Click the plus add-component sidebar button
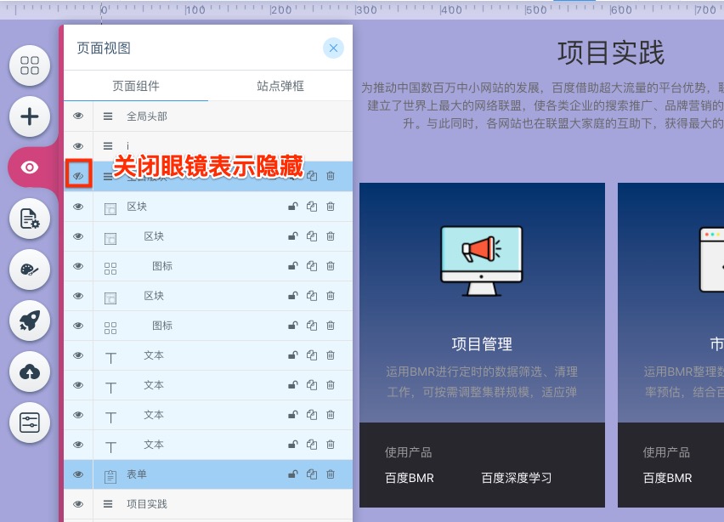724x522 pixels. [30, 116]
